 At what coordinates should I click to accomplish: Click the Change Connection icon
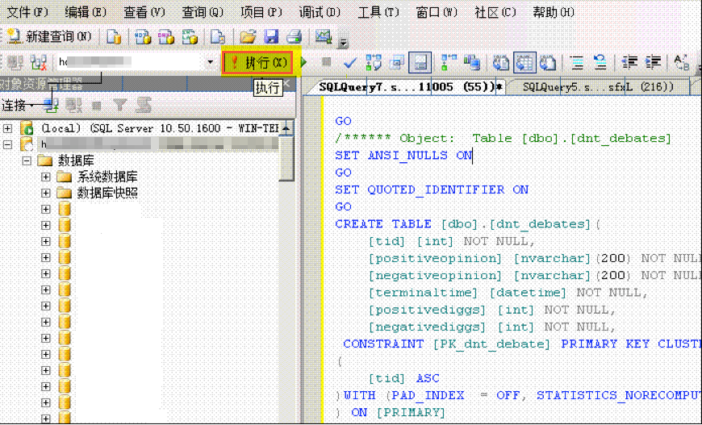click(39, 63)
